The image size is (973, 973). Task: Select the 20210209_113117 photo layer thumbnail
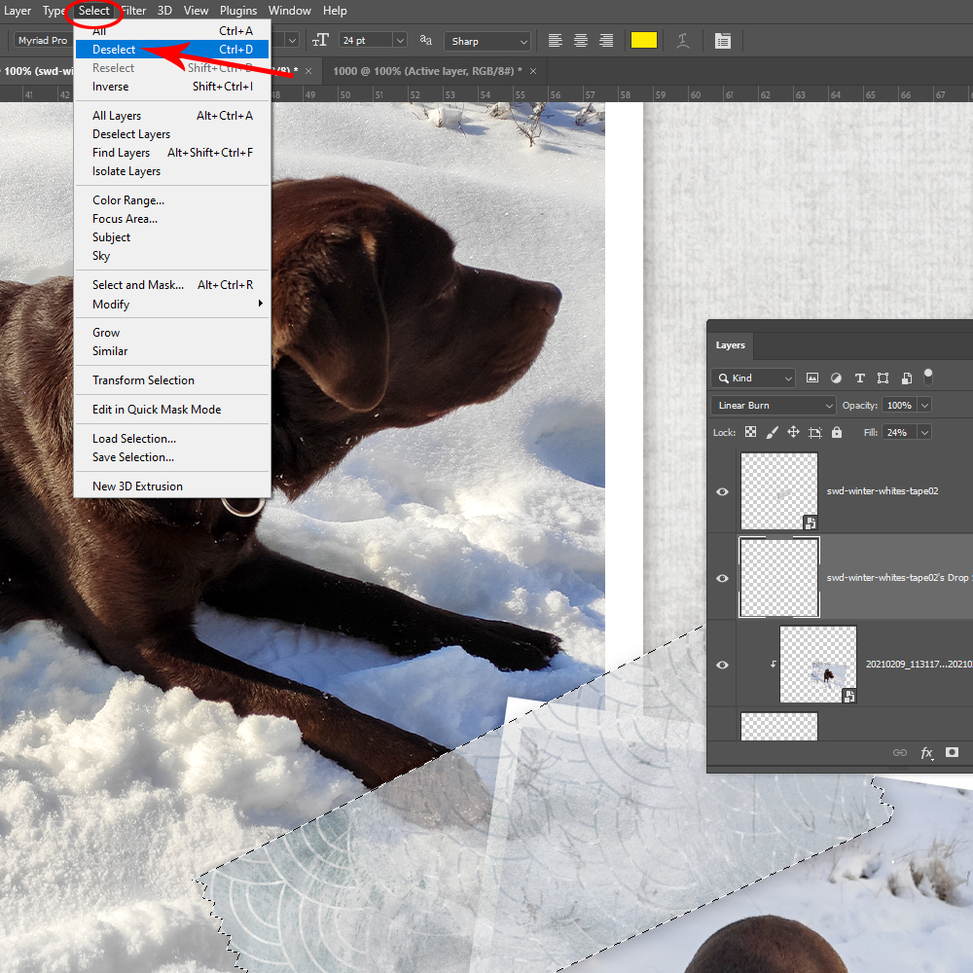818,665
